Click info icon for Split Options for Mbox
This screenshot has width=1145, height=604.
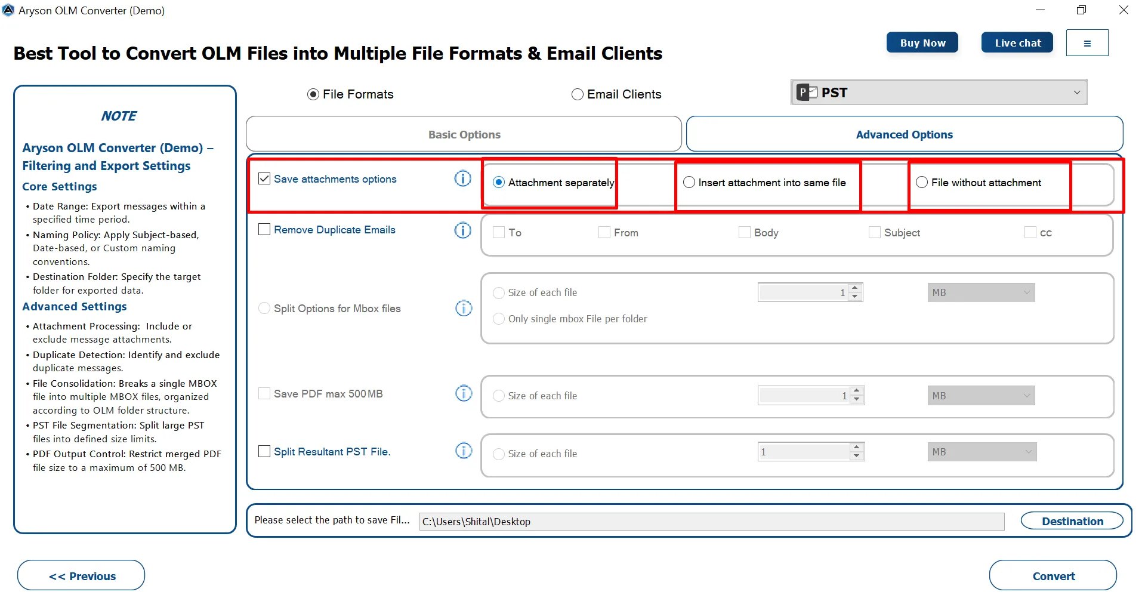464,309
